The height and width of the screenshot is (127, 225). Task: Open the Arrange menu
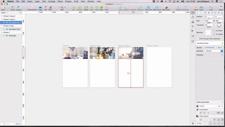52,1
